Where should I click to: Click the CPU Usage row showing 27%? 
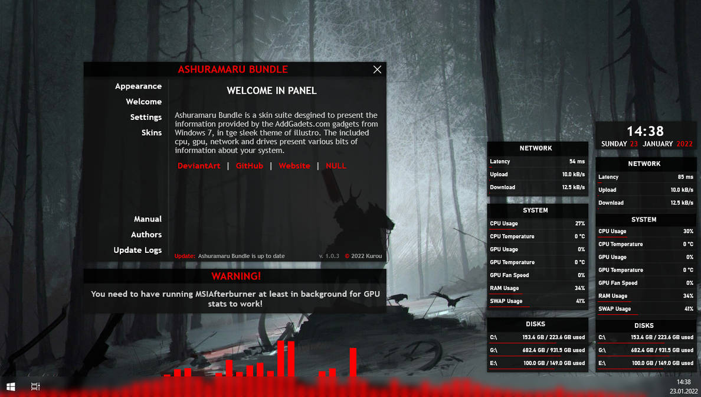tap(537, 223)
